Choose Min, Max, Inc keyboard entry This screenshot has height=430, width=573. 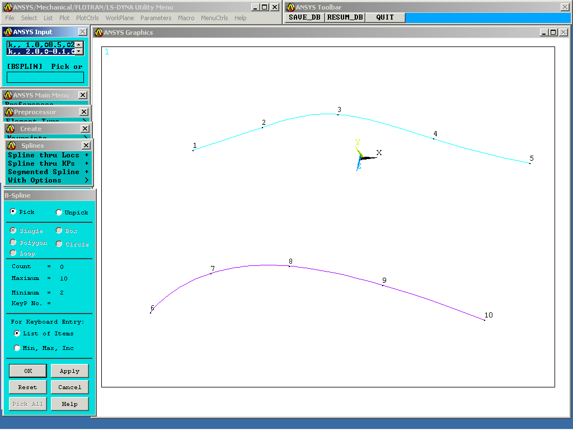pos(17,348)
